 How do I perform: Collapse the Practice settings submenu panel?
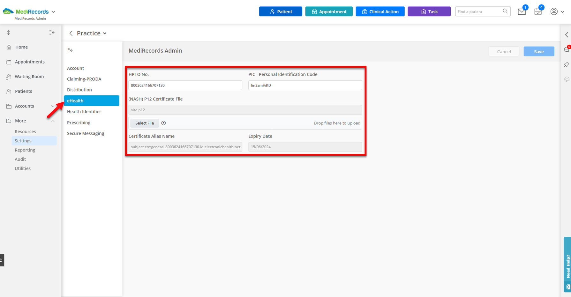click(70, 50)
